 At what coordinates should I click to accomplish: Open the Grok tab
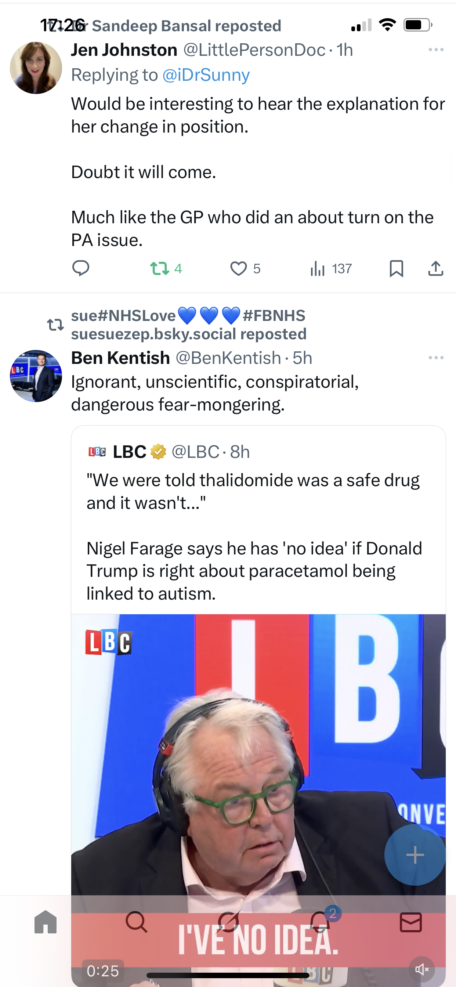tap(228, 922)
